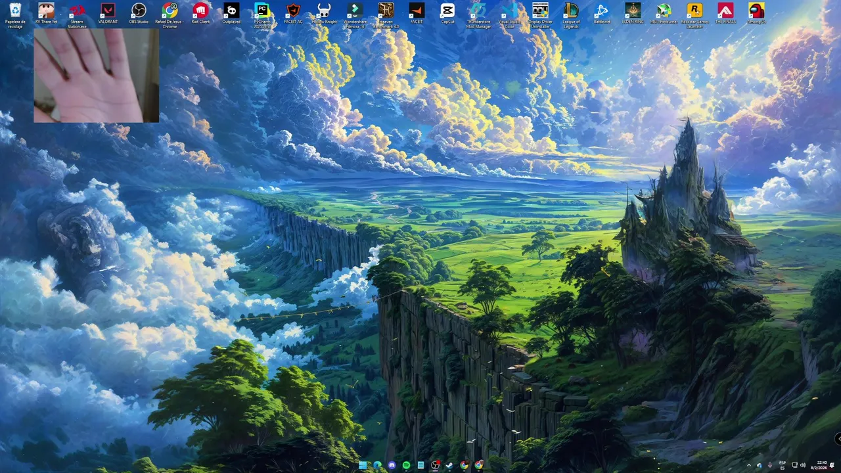
Task: Select the Stream Station.exe shortcut
Action: coord(77,15)
